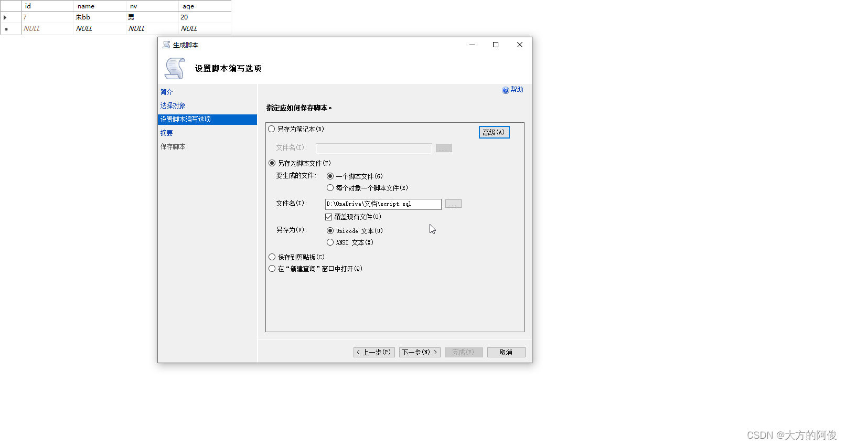Click the script scroll icon in header
This screenshot has height=445, width=845.
[175, 68]
